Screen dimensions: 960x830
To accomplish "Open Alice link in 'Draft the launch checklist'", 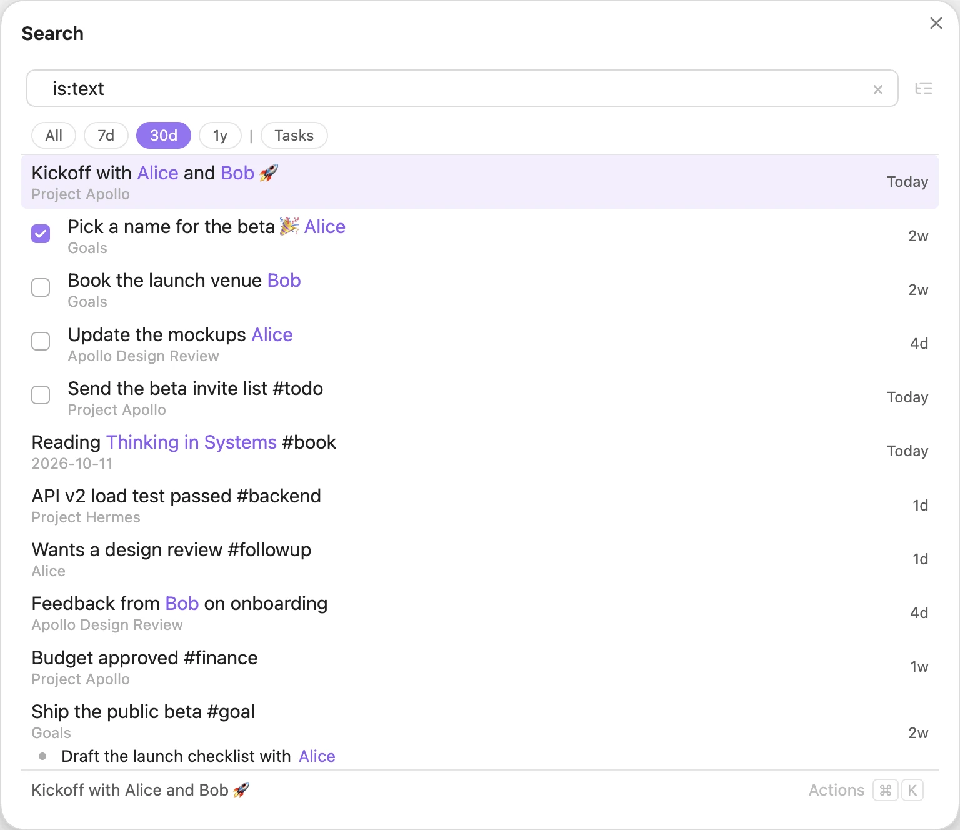I will pyautogui.click(x=317, y=756).
